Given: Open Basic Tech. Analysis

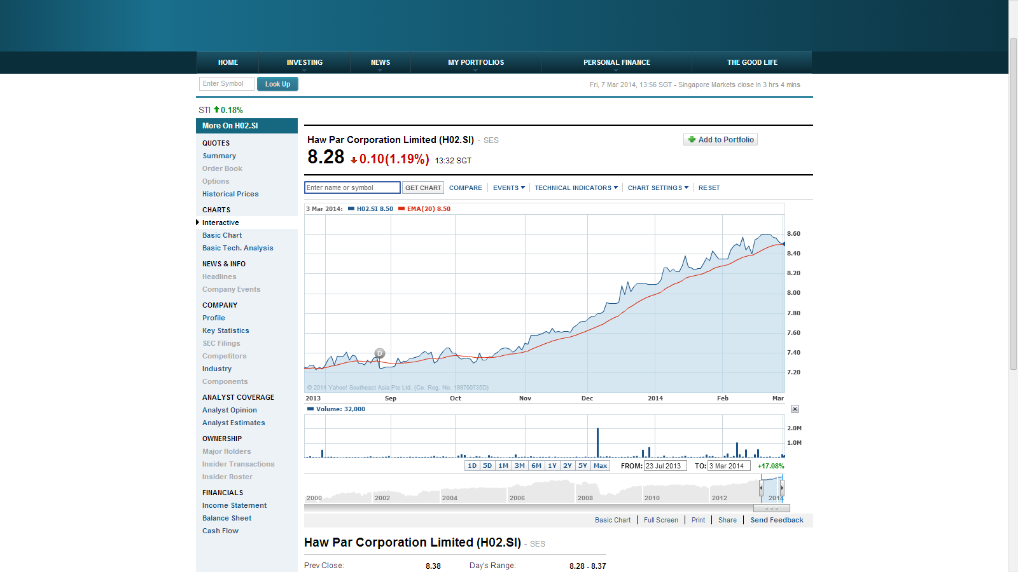Looking at the screenshot, I should (238, 248).
